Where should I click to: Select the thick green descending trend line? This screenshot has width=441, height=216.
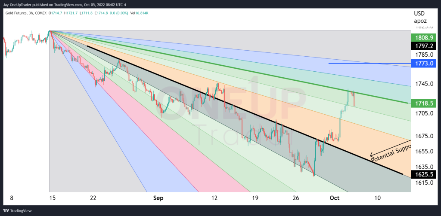tap(246, 70)
